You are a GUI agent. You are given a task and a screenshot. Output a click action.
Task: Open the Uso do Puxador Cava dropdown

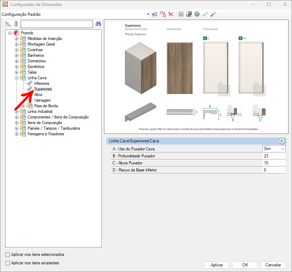click(x=282, y=149)
